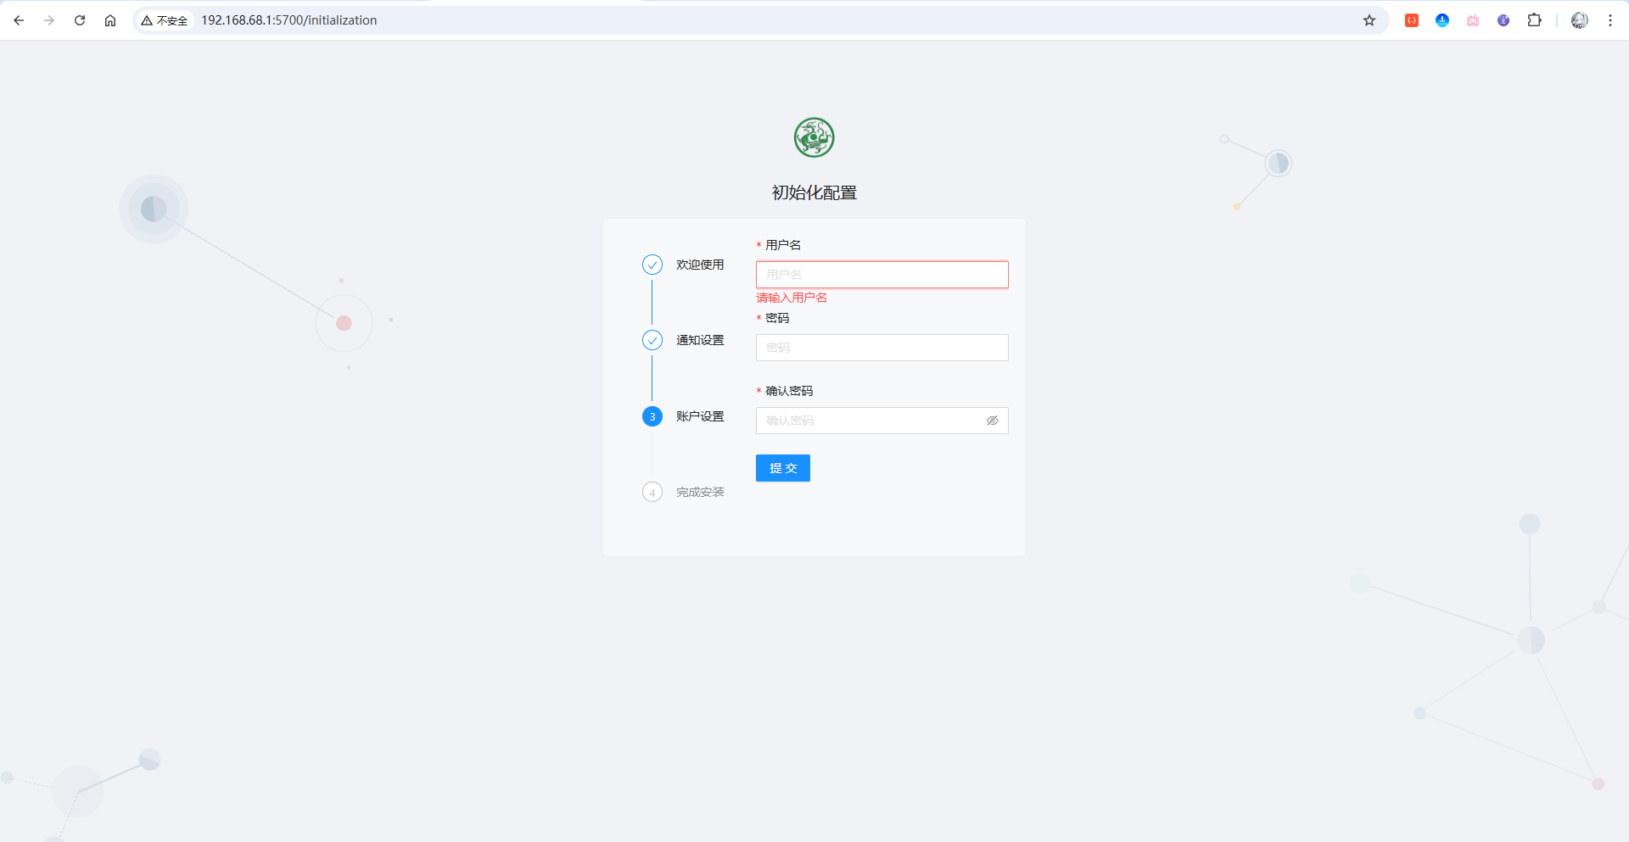The image size is (1629, 842).
Task: Click the 确认密码 input field
Action: click(870, 421)
